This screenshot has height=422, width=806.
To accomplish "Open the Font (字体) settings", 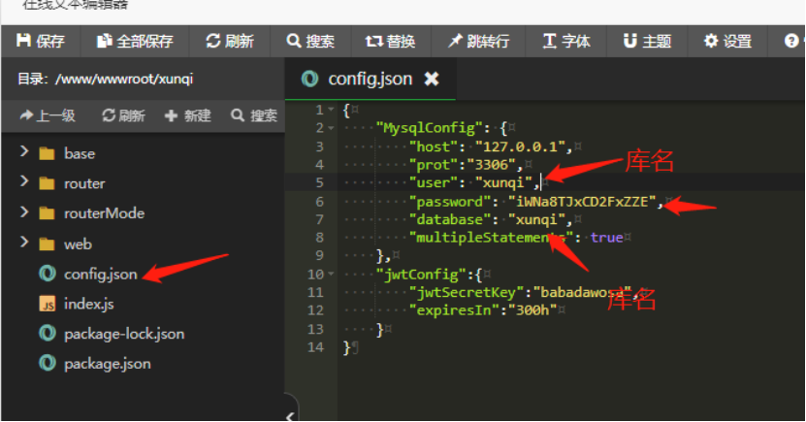I will (566, 41).
